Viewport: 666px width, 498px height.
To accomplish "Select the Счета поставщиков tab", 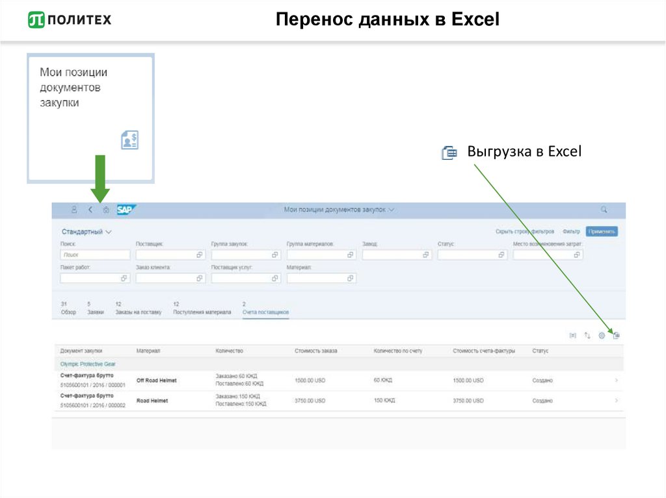I will pos(265,308).
